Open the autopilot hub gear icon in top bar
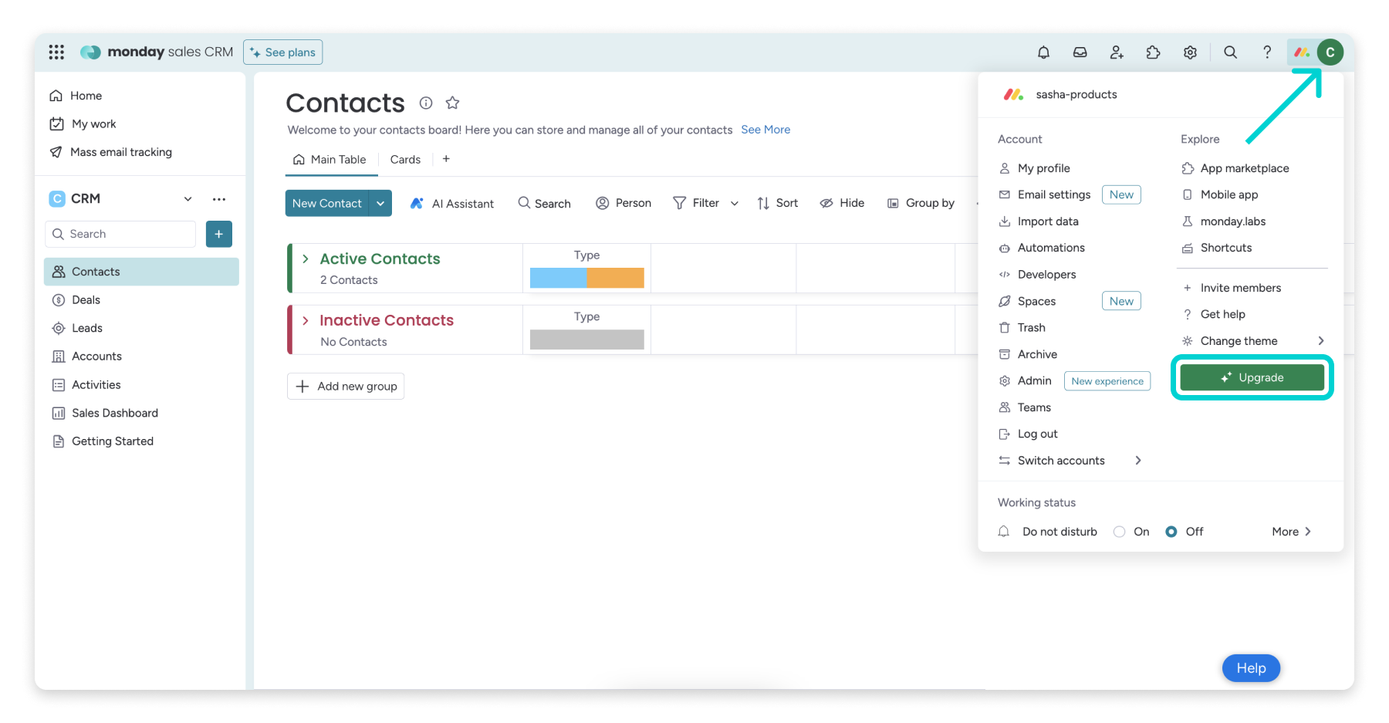The width and height of the screenshot is (1389, 723). coord(1190,52)
